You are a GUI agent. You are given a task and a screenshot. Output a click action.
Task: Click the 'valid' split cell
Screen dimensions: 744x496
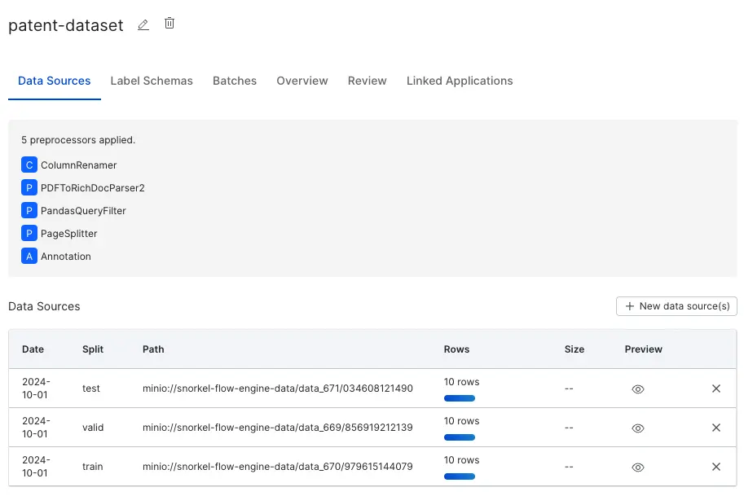93,428
